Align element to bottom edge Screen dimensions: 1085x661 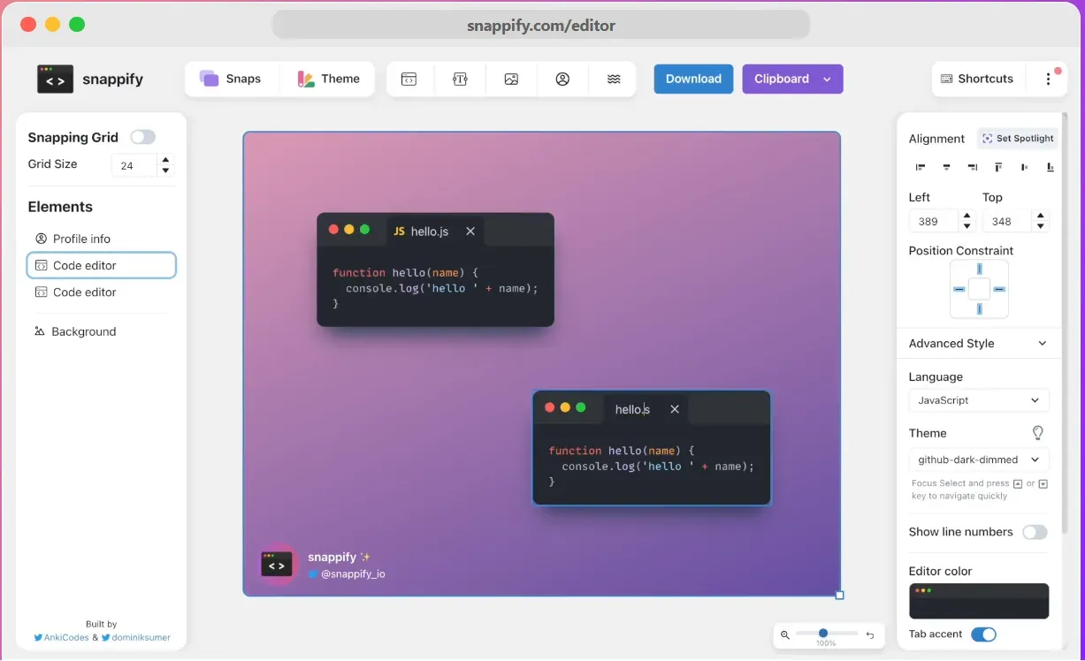pyautogui.click(x=1051, y=167)
